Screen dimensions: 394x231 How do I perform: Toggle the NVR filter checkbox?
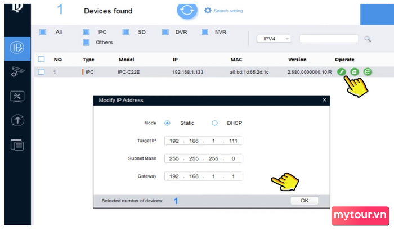[205, 32]
